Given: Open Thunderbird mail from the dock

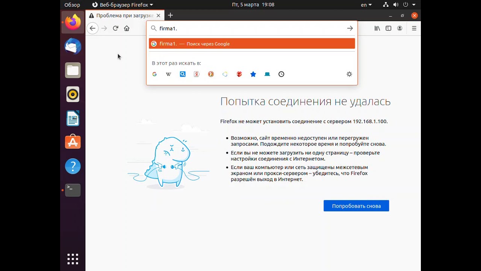Looking at the screenshot, I should click(x=73, y=46).
